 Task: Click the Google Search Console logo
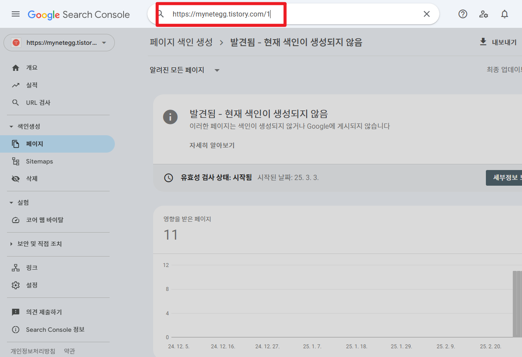(79, 14)
